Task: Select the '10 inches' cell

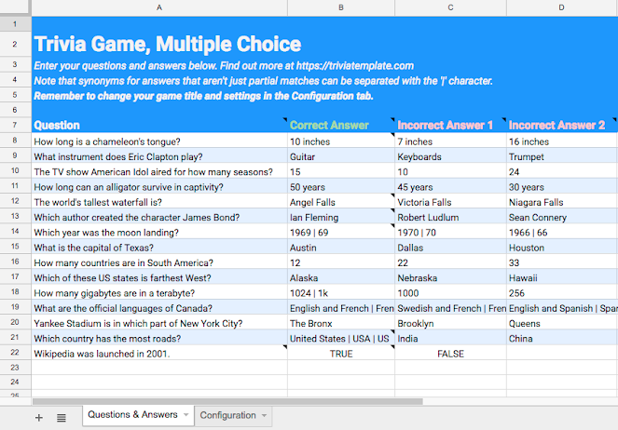Action: click(341, 141)
